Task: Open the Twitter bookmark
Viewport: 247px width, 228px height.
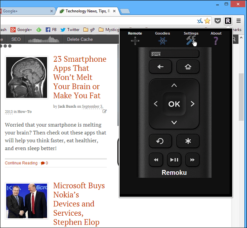Action: coord(70,30)
